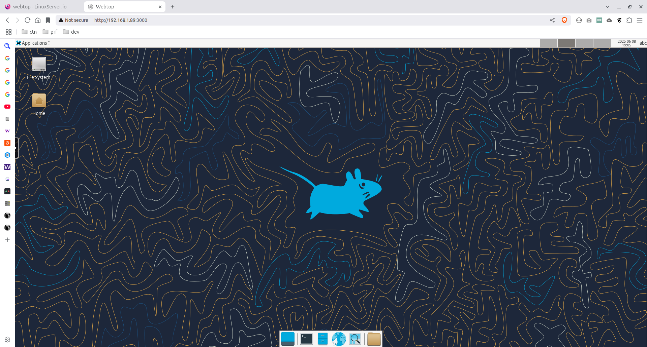Open the tan folder icon in dock
Viewport: 647px width, 347px height.
click(374, 339)
